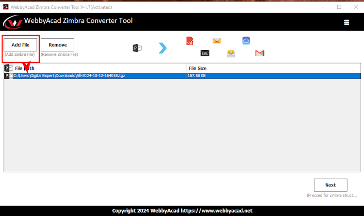Select the blue iCloud icon
Image resolution: width=364 pixels, height=216 pixels.
point(246,41)
